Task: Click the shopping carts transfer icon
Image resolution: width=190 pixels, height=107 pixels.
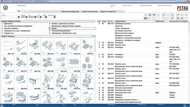Action: (172, 15)
